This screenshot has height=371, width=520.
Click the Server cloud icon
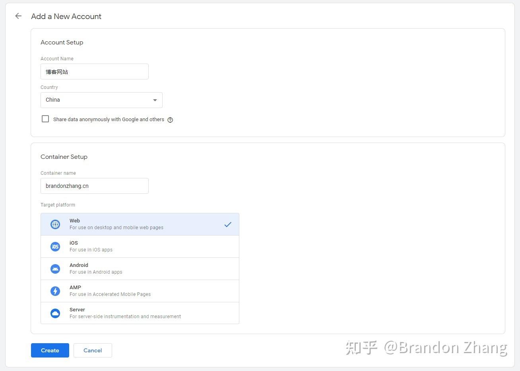(x=55, y=313)
